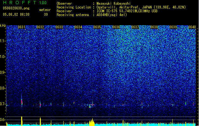Click the tall yellow level bar under 0631
The height and width of the screenshot is (126, 199).
click(22, 121)
